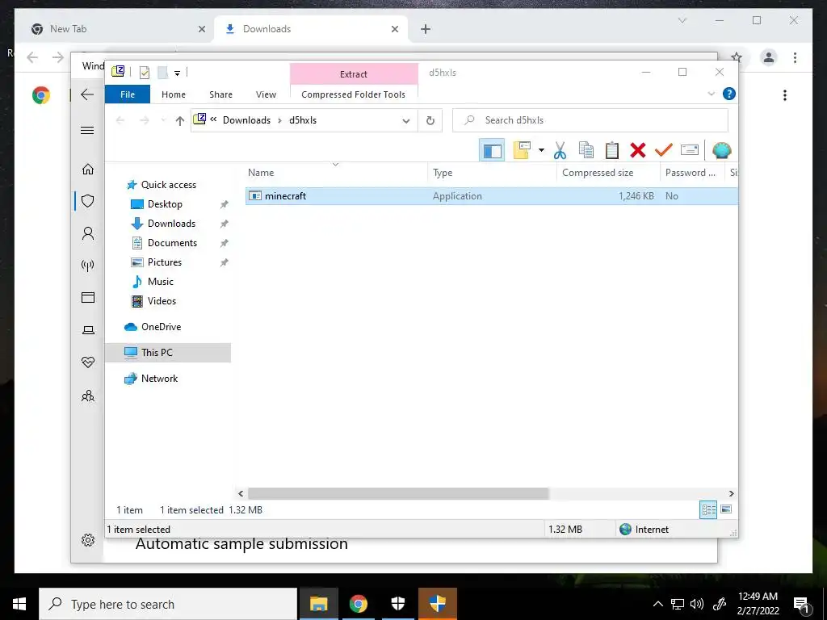This screenshot has width=827, height=620.
Task: Expand the ribbon with the chevron
Action: (x=711, y=94)
